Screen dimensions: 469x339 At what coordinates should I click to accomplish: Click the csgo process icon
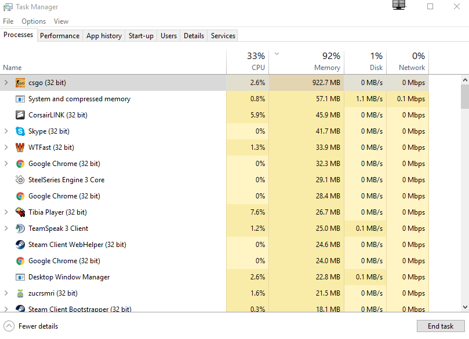click(20, 83)
